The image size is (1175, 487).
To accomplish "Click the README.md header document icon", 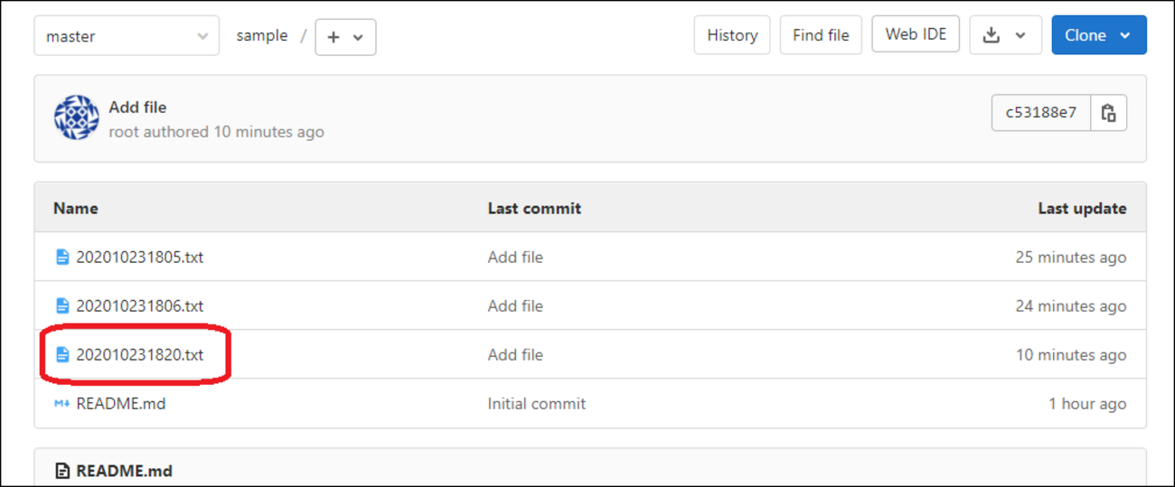I will (x=62, y=471).
